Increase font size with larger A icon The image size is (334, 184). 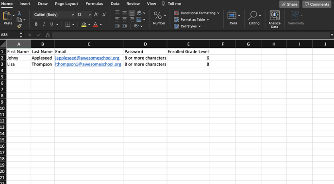click(96, 15)
